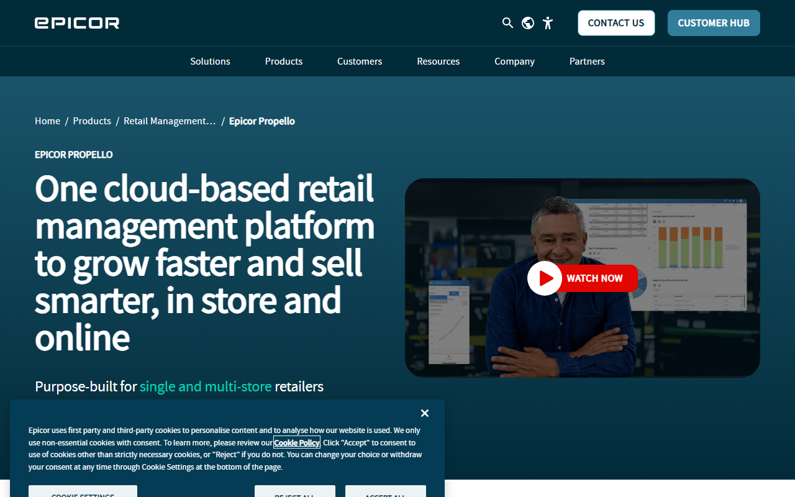
Task: Go to the Retail Management breadcrumb
Action: coord(170,121)
